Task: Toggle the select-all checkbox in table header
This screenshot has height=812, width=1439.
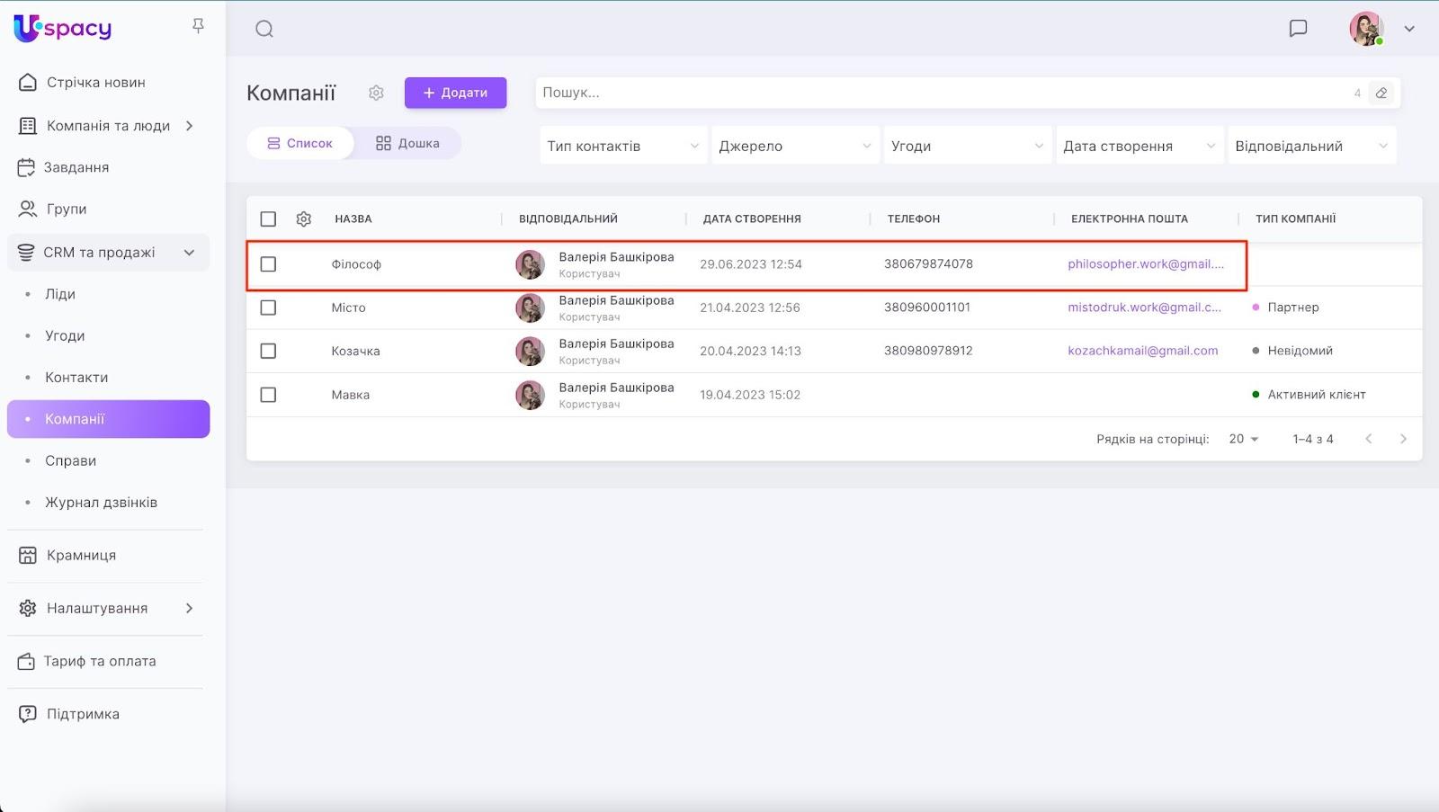Action: 268,219
